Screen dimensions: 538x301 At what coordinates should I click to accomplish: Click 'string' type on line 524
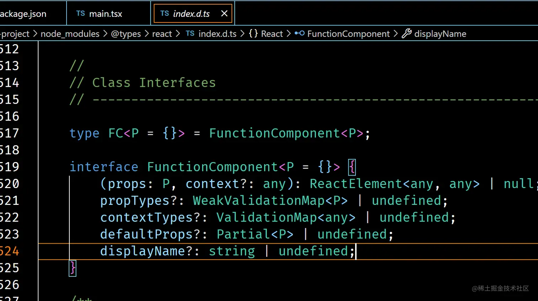click(232, 251)
